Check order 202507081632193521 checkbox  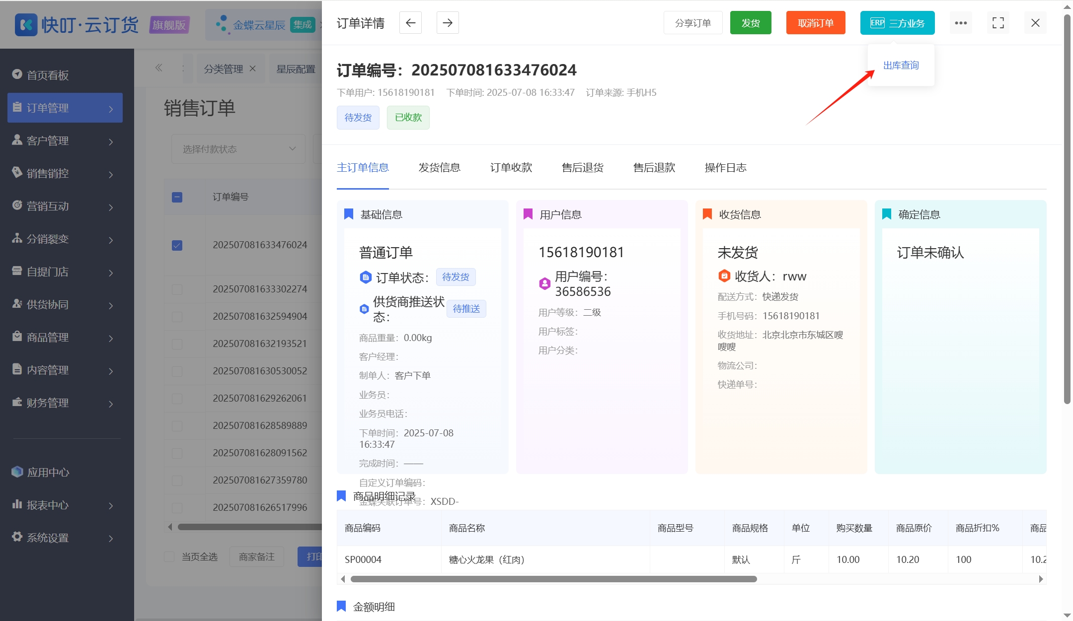177,344
